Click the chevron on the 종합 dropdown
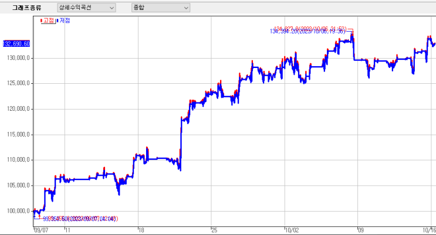The width and height of the screenshot is (436, 235). [186, 8]
